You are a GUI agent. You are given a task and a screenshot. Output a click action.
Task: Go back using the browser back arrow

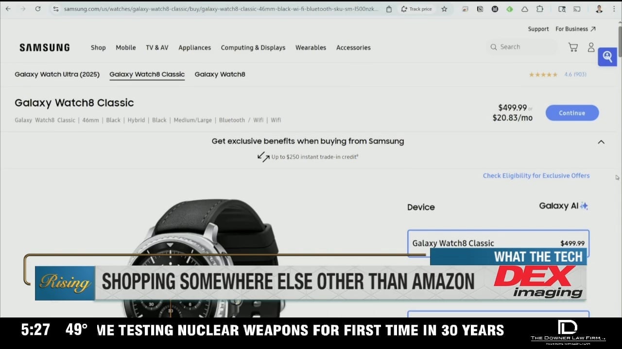click(x=8, y=9)
